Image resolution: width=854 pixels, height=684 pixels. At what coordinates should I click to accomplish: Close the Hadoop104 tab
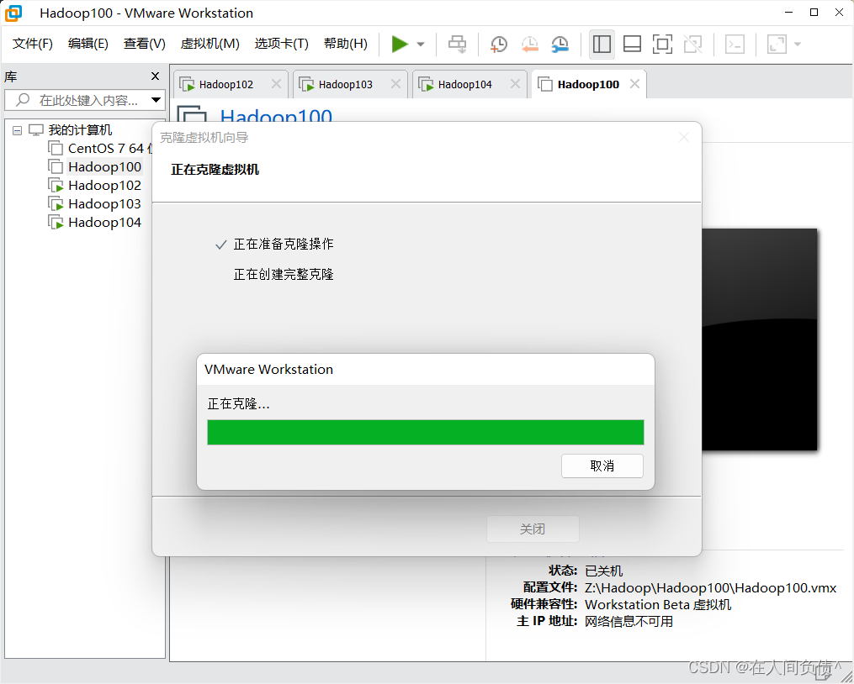pyautogui.click(x=515, y=84)
